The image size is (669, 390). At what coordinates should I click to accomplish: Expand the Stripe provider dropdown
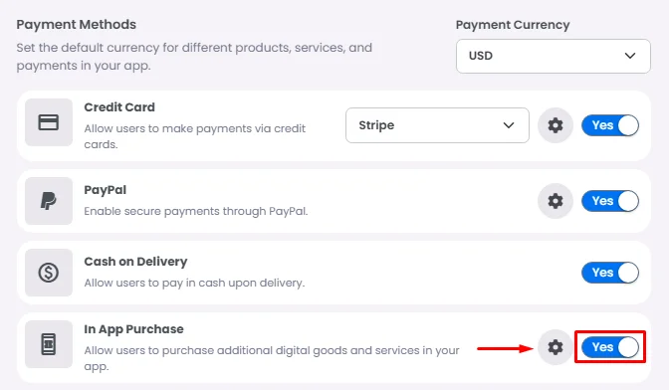click(x=437, y=125)
